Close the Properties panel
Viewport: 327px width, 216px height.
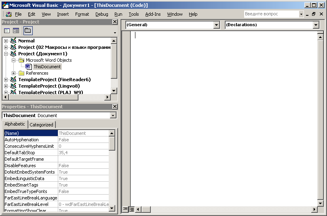click(x=115, y=107)
